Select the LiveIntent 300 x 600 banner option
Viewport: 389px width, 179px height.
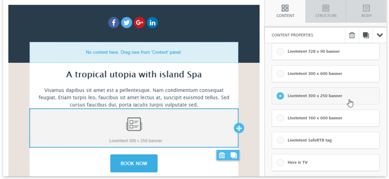point(280,74)
